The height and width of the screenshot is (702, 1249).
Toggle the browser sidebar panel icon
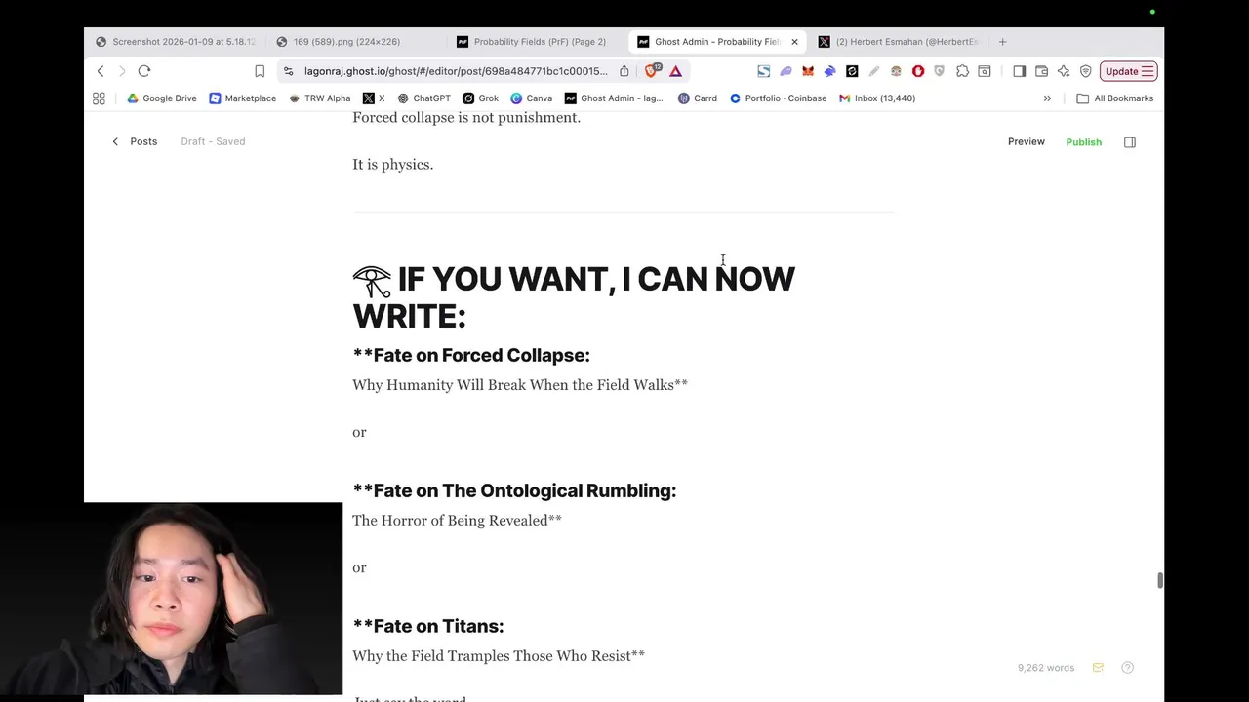(x=1019, y=71)
